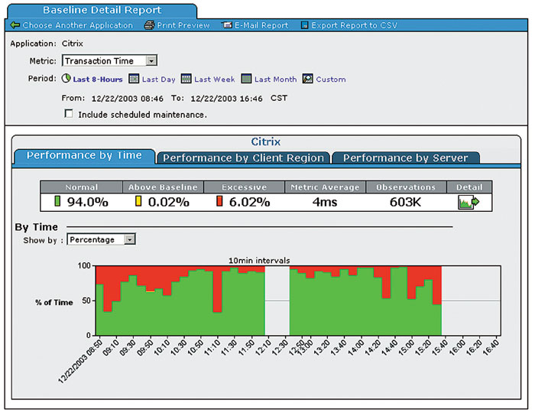Open the Detail chart icon

click(x=469, y=203)
